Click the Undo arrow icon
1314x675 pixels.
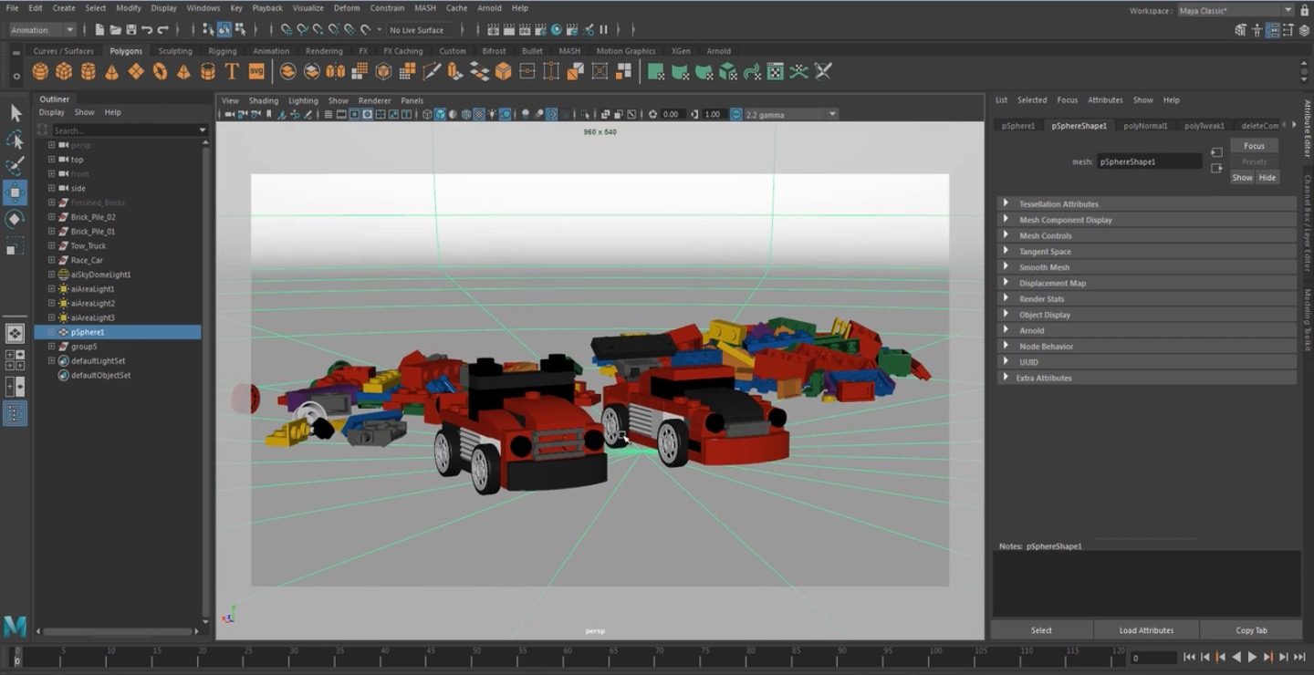click(147, 30)
